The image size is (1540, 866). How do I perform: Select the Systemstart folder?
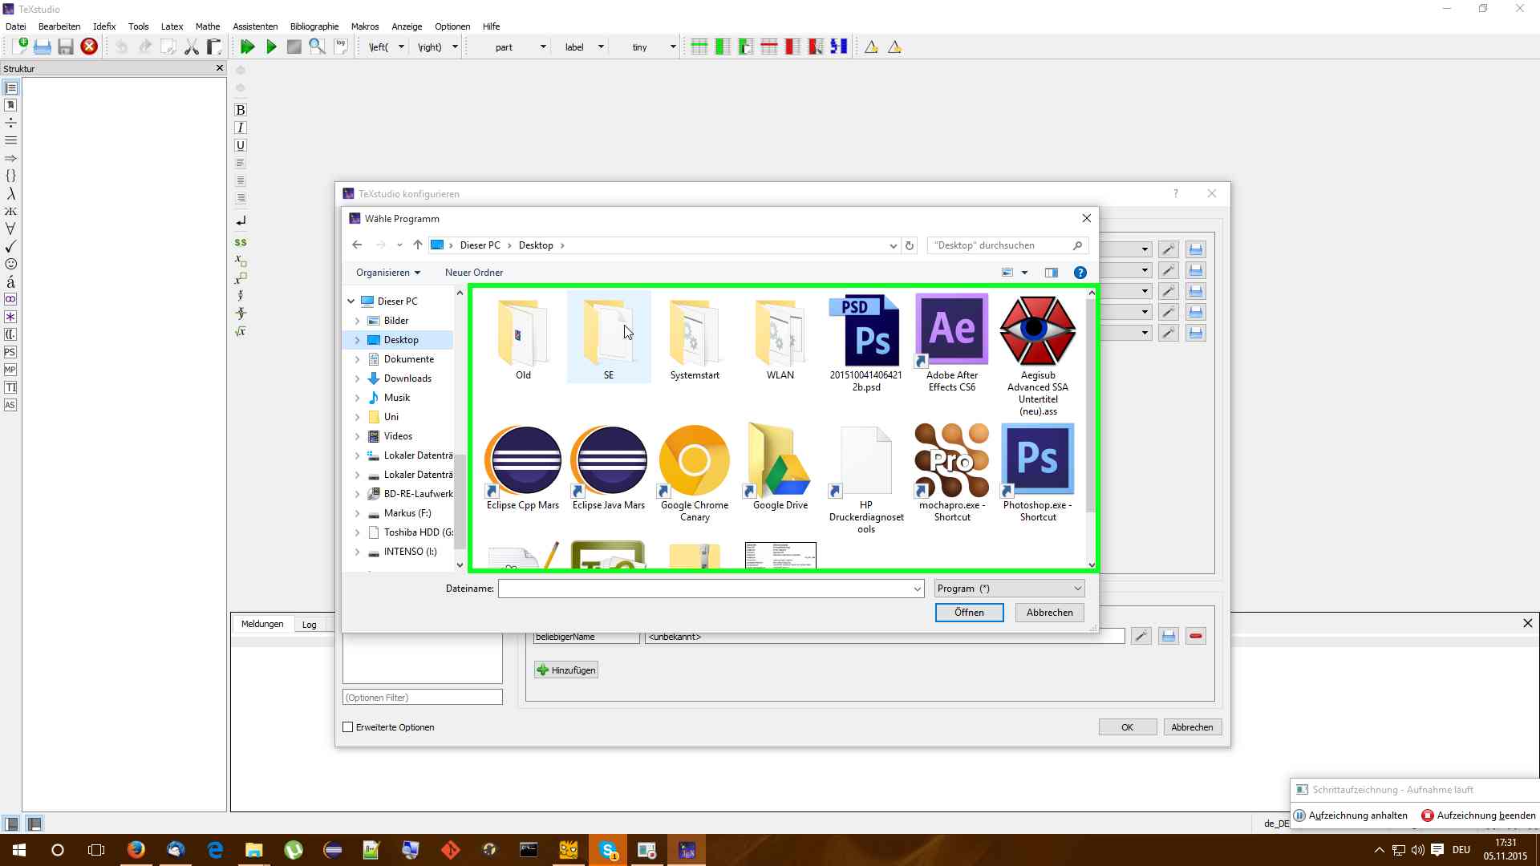click(695, 338)
